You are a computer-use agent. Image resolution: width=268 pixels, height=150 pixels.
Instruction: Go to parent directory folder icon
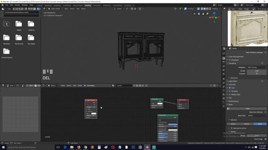click(x=7, y=24)
